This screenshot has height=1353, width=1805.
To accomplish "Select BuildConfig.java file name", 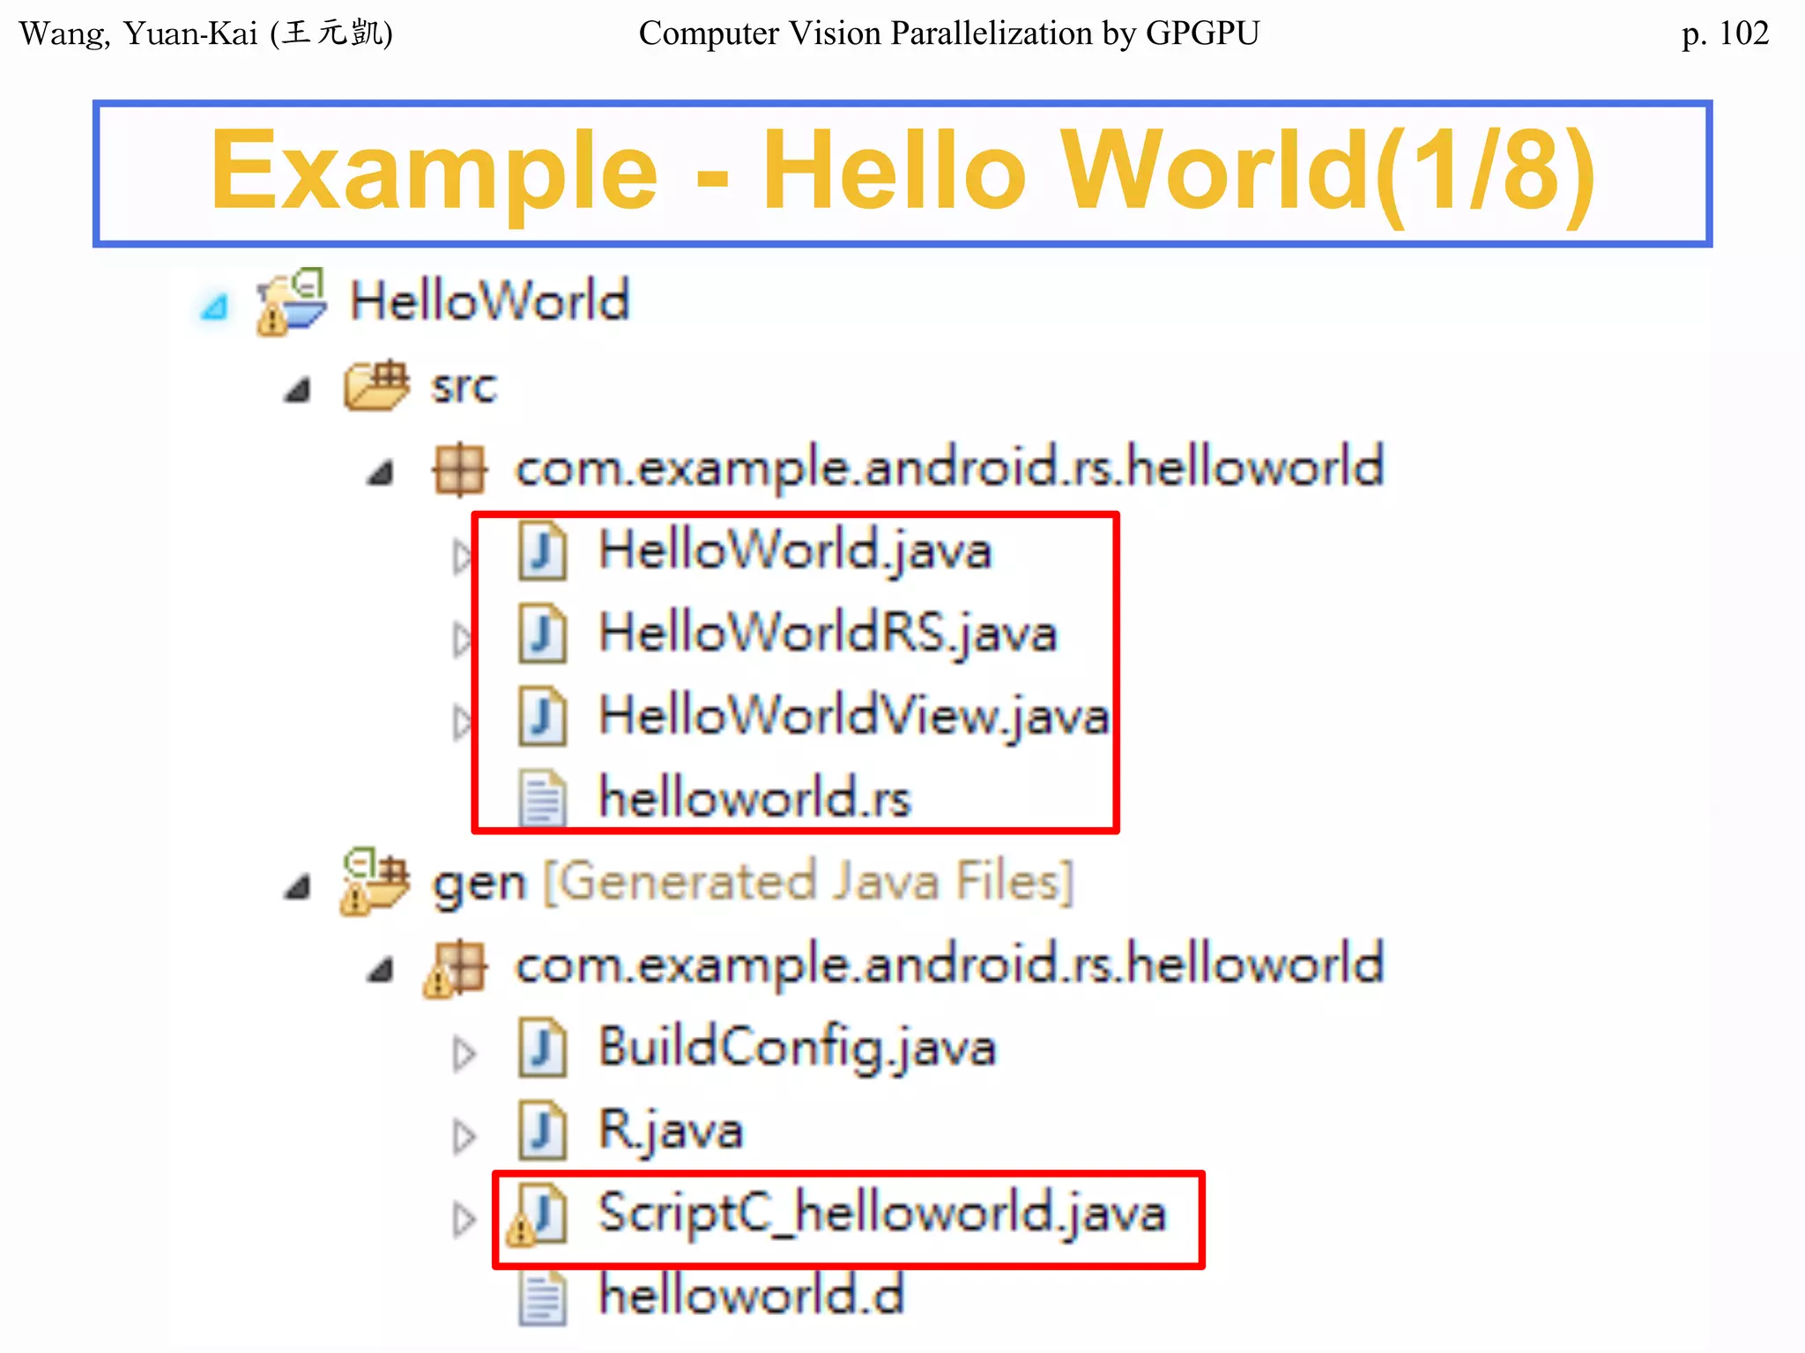I will pyautogui.click(x=798, y=1048).
